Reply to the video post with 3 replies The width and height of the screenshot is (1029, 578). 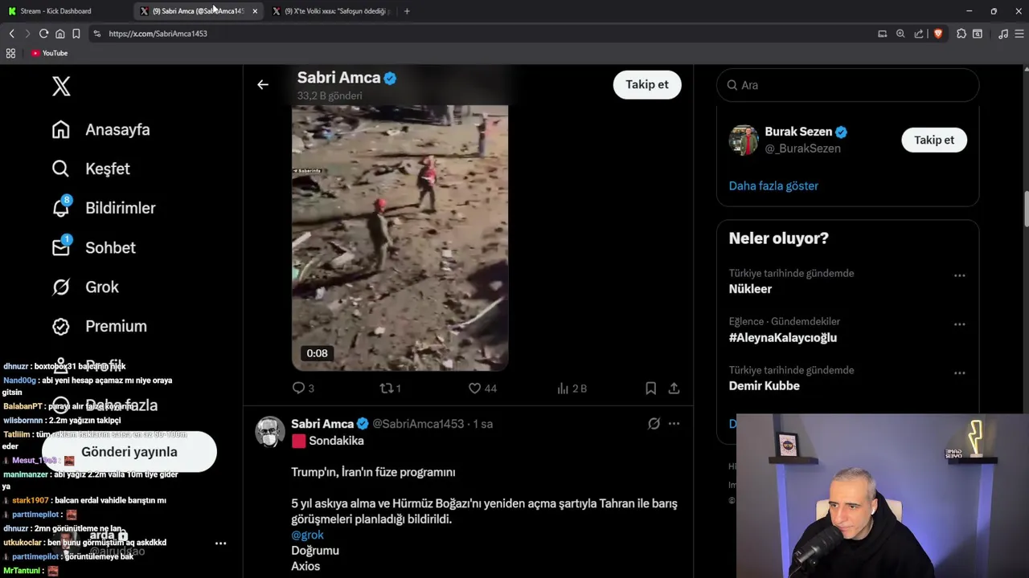pyautogui.click(x=303, y=388)
